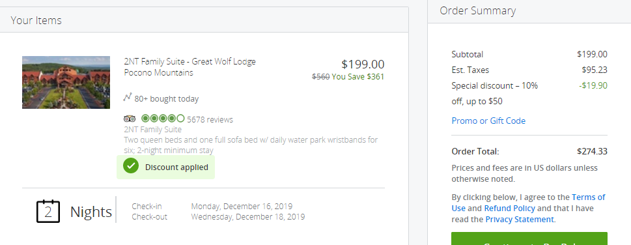
Task: View the Refund Policy link
Action: point(509,209)
